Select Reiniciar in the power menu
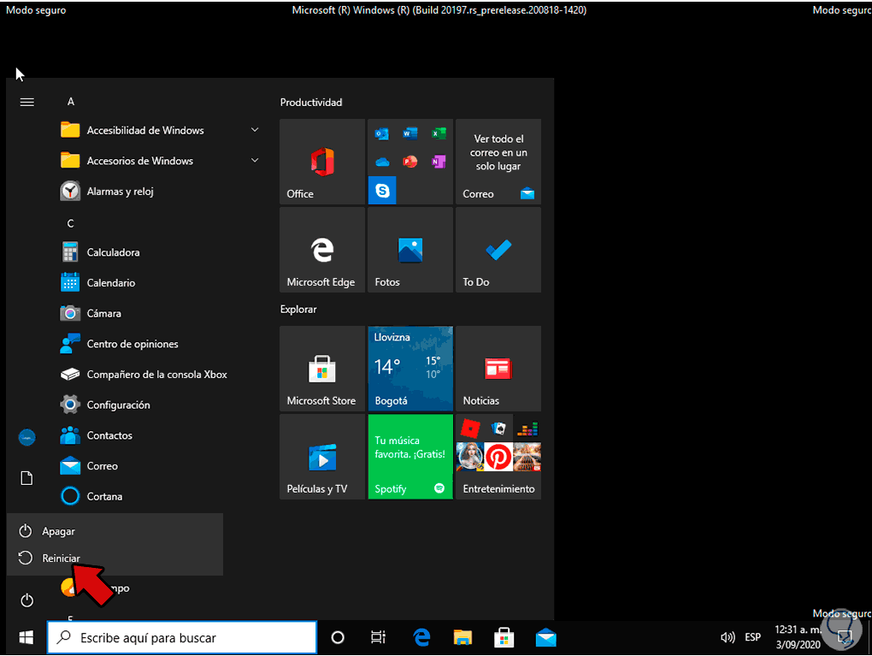Image resolution: width=872 pixels, height=656 pixels. pos(115,558)
